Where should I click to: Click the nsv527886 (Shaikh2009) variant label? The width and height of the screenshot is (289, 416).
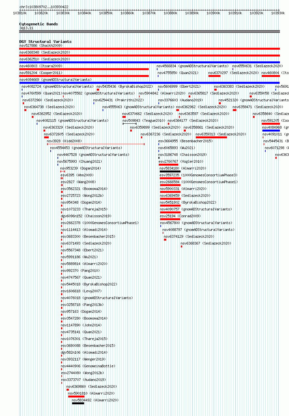click(x=41, y=45)
